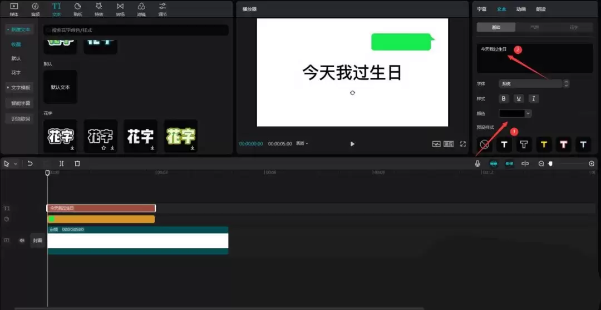
Task: Open the 音频 (Audio) panel tab
Action: [x=35, y=9]
